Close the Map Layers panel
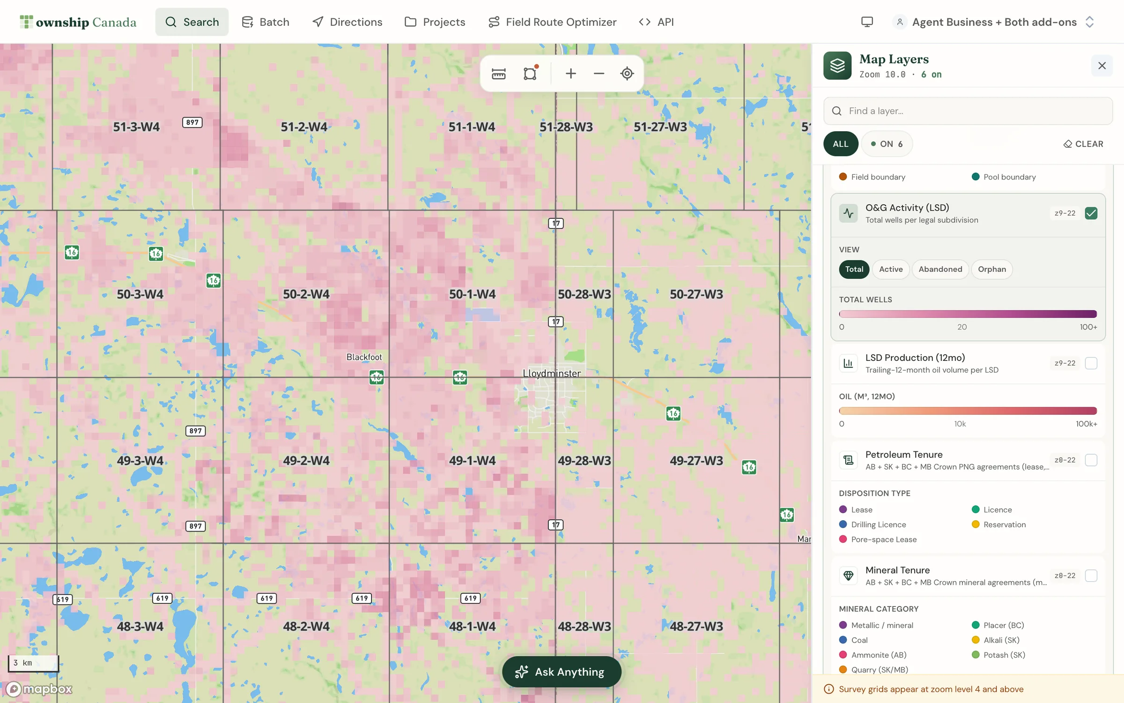The height and width of the screenshot is (703, 1124). click(x=1102, y=66)
